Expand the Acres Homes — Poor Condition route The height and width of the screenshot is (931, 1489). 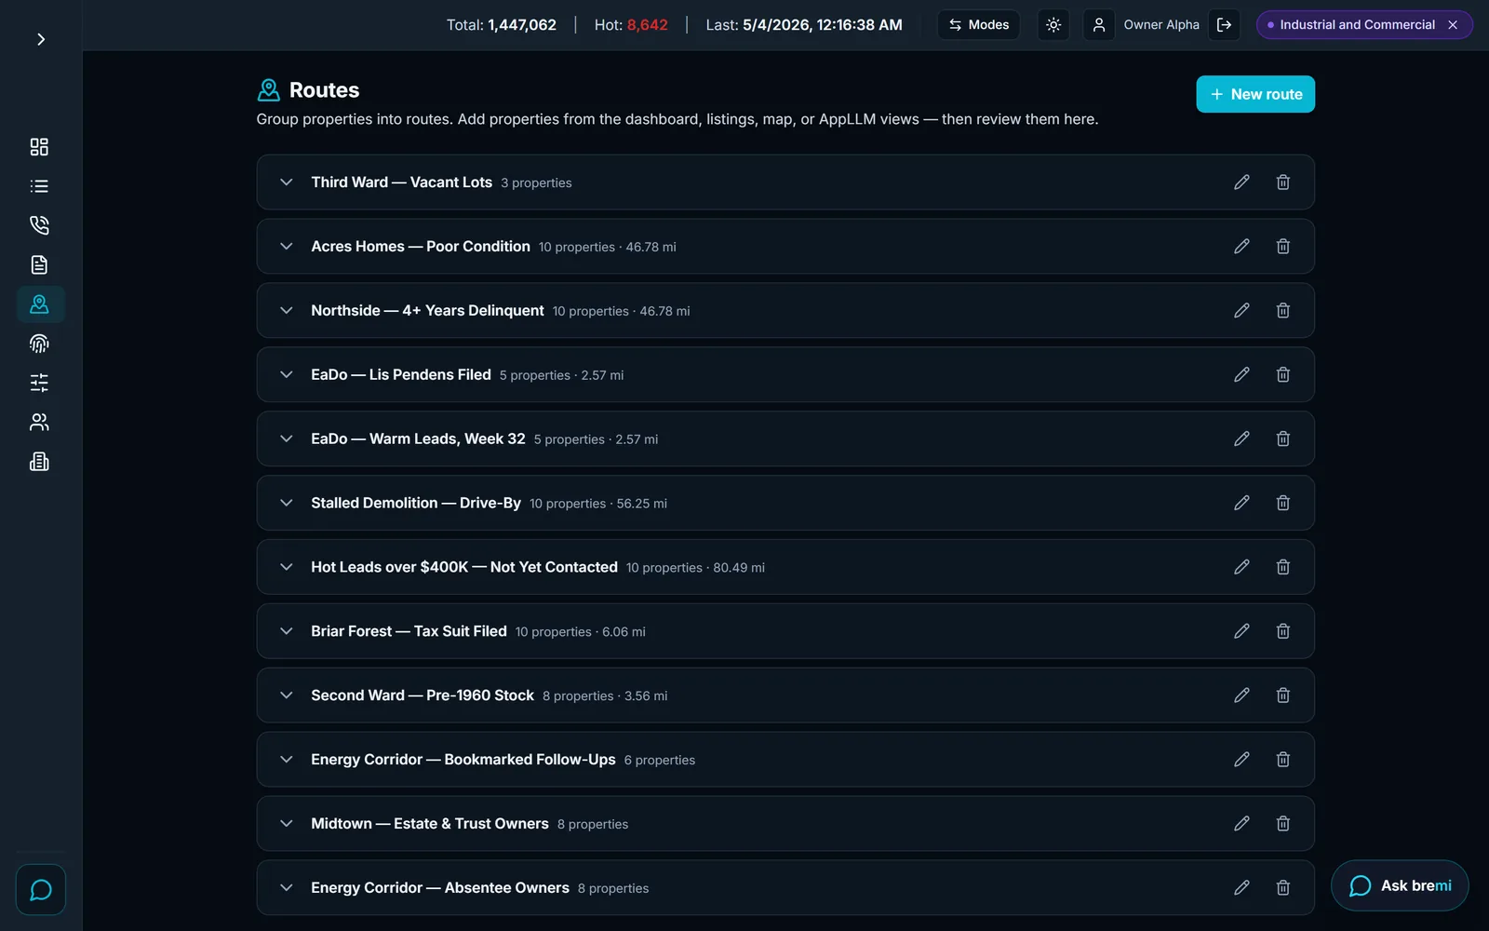pyautogui.click(x=287, y=247)
